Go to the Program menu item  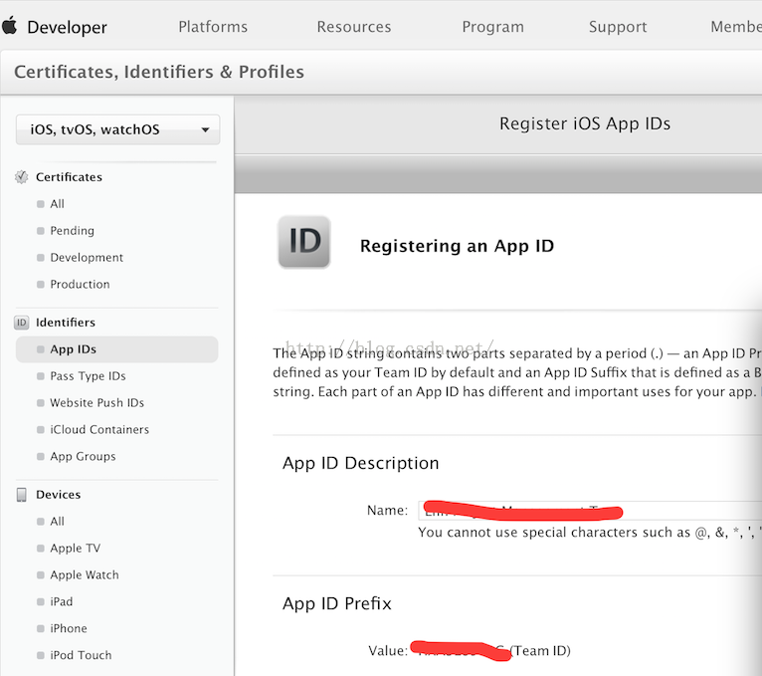point(492,27)
